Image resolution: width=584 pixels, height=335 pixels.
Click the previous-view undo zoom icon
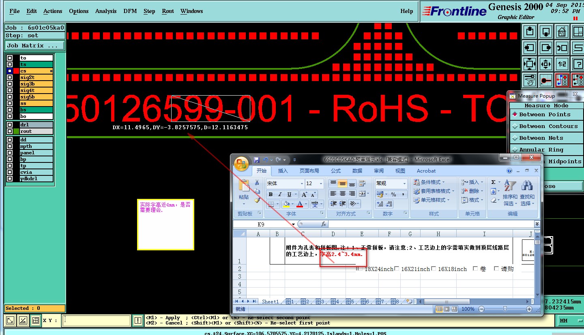[x=562, y=47]
